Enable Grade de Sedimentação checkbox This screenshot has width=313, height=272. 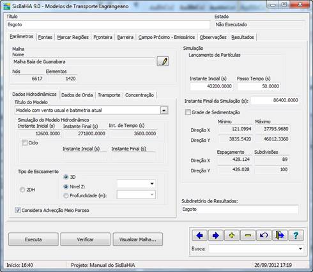[188, 112]
